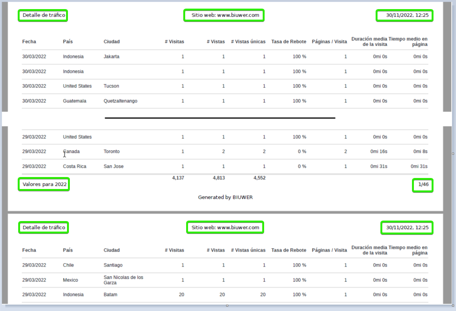Image resolution: width=456 pixels, height=311 pixels.
Task: Click the "Jakarta" city cell
Action: pos(111,56)
